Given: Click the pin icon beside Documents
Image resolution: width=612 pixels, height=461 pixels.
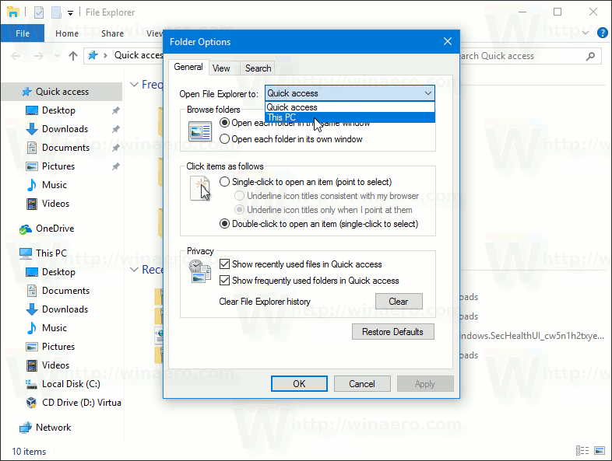Looking at the screenshot, I should point(115,148).
